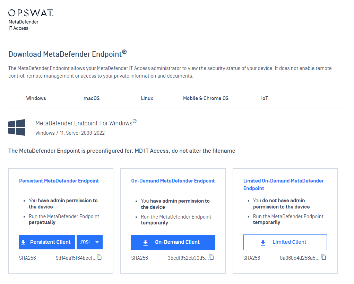The image size is (354, 284).
Task: Click 'You do not have admin permission' bullet
Action: [x=281, y=204]
